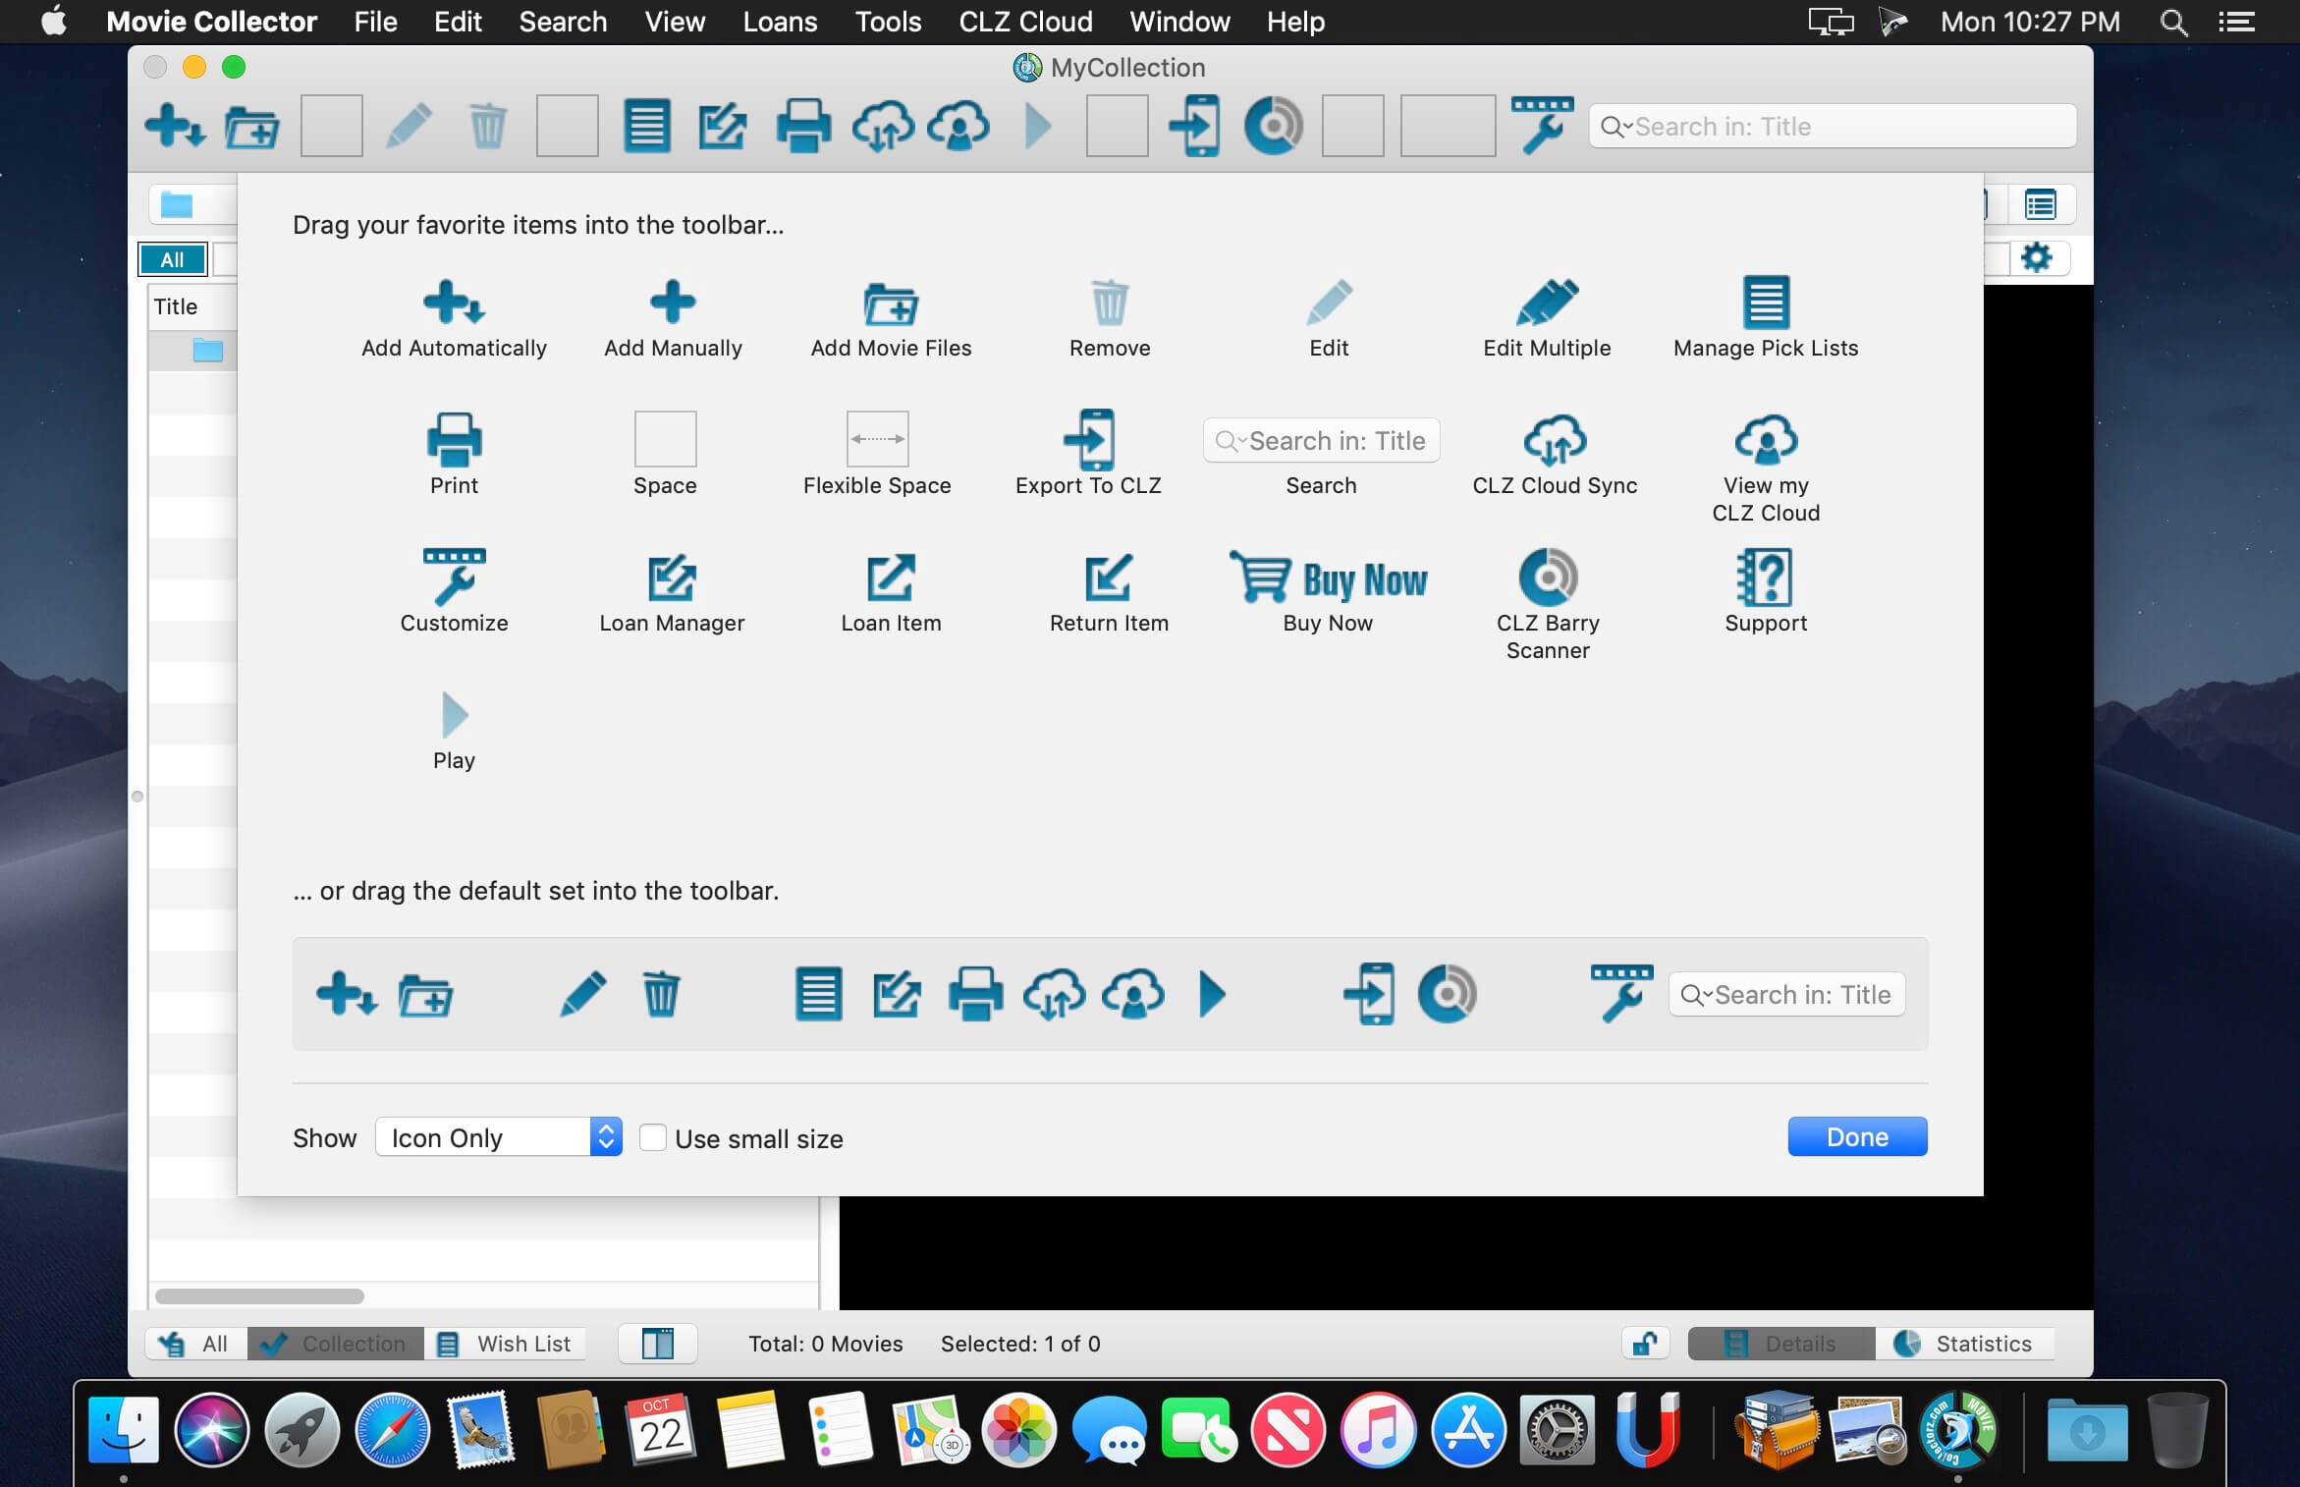
Task: Open the Show Icon Only dropdown
Action: pos(499,1137)
